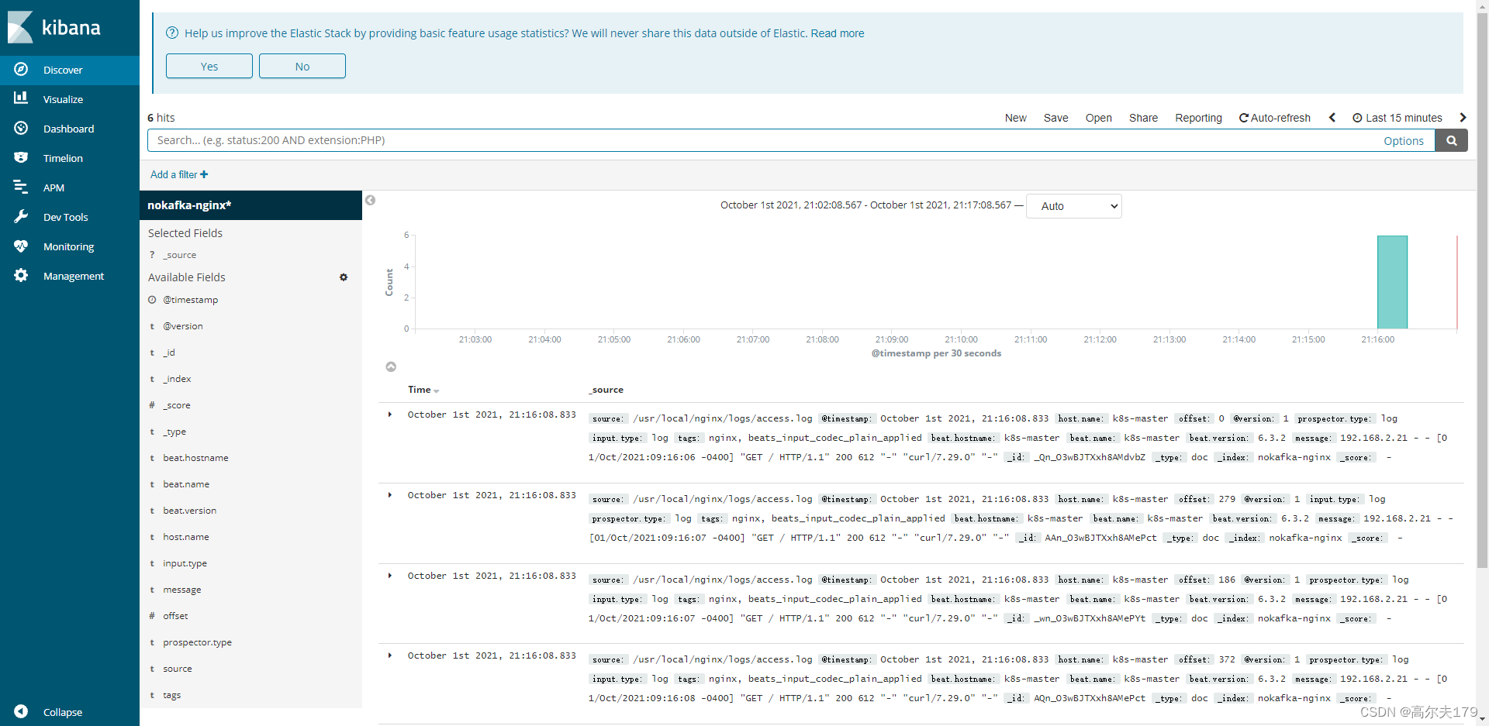1489x726 pixels.
Task: Click the help question mark in the banner
Action: click(171, 33)
